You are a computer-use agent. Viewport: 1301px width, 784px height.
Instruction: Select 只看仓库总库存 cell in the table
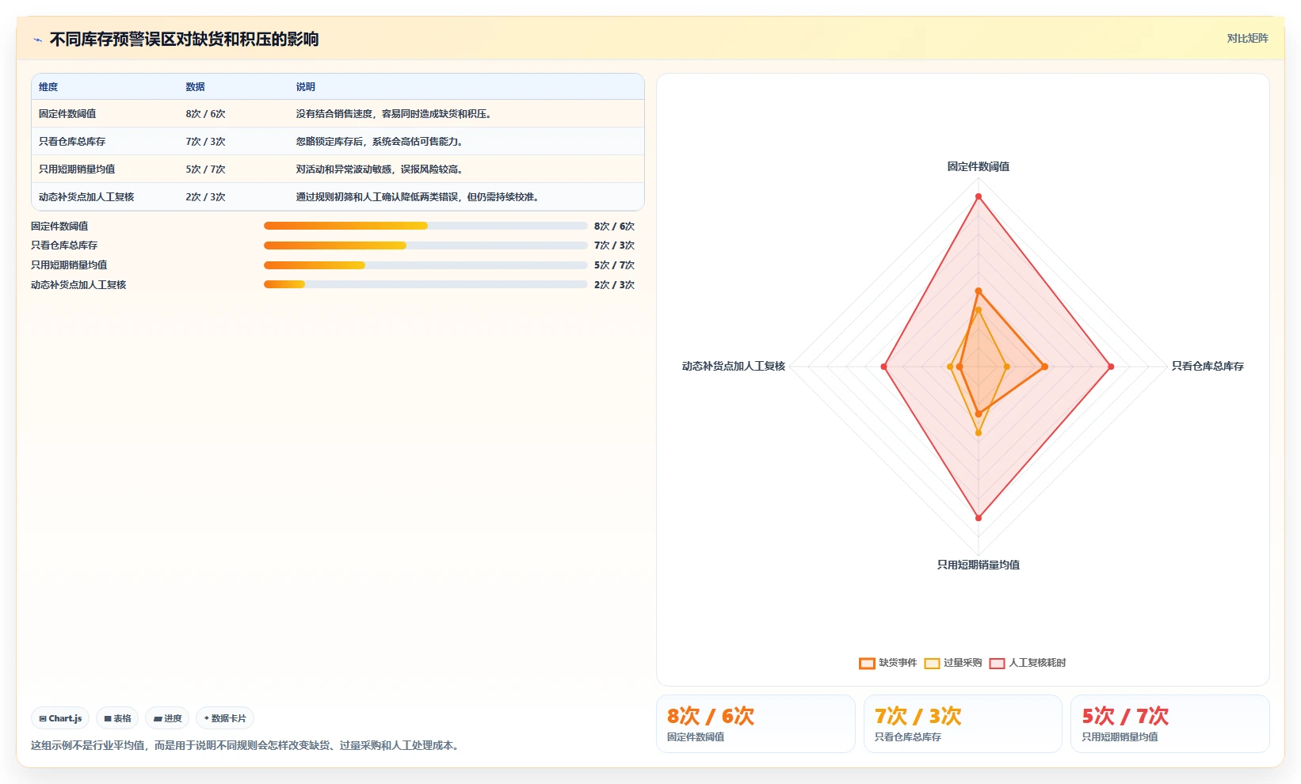click(x=72, y=142)
